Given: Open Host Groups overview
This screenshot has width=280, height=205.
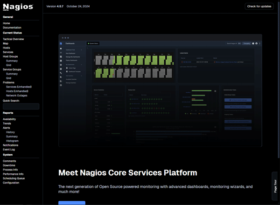Looking at the screenshot, I should (10, 56).
